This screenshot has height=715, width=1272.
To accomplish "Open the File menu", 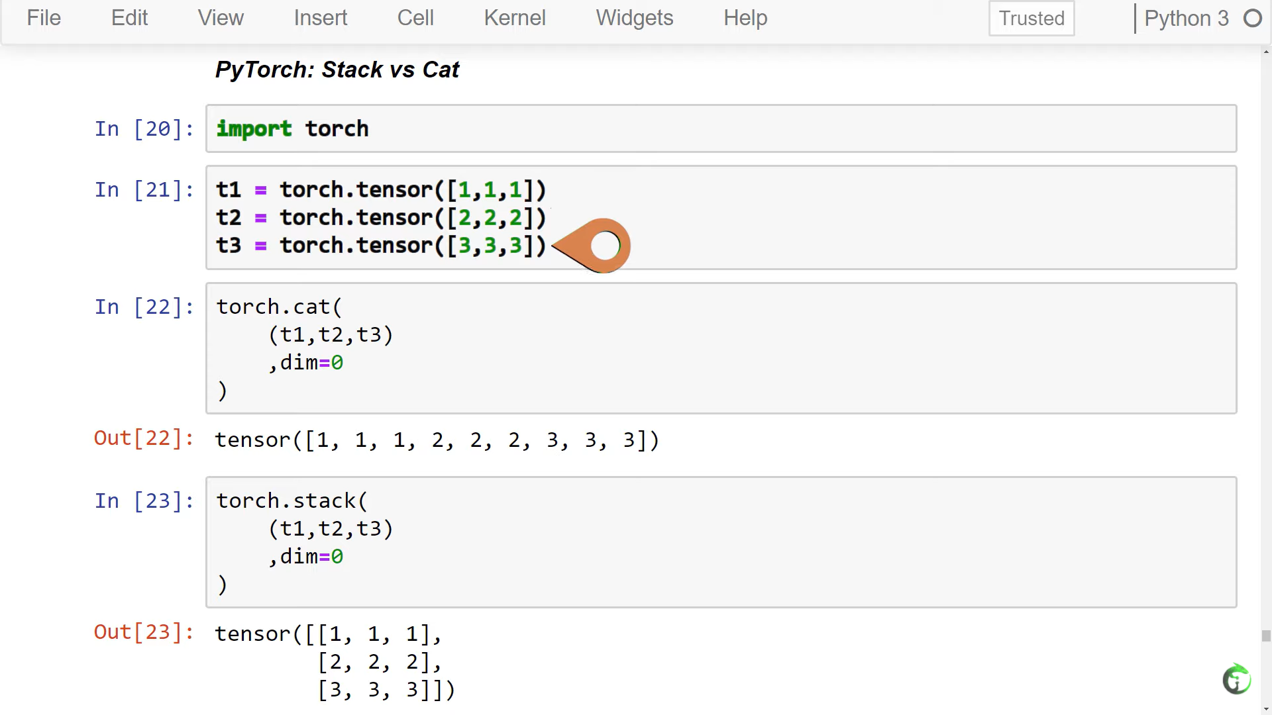I will [44, 18].
